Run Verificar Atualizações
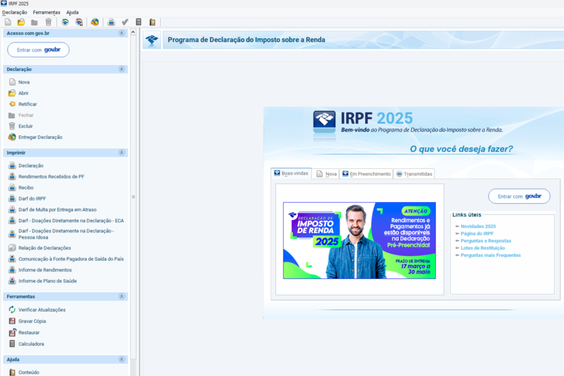564x376 pixels. (x=42, y=310)
